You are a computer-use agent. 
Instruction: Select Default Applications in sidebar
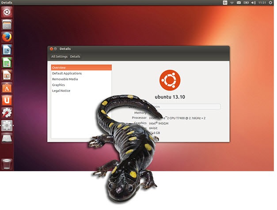pyautogui.click(x=81, y=73)
